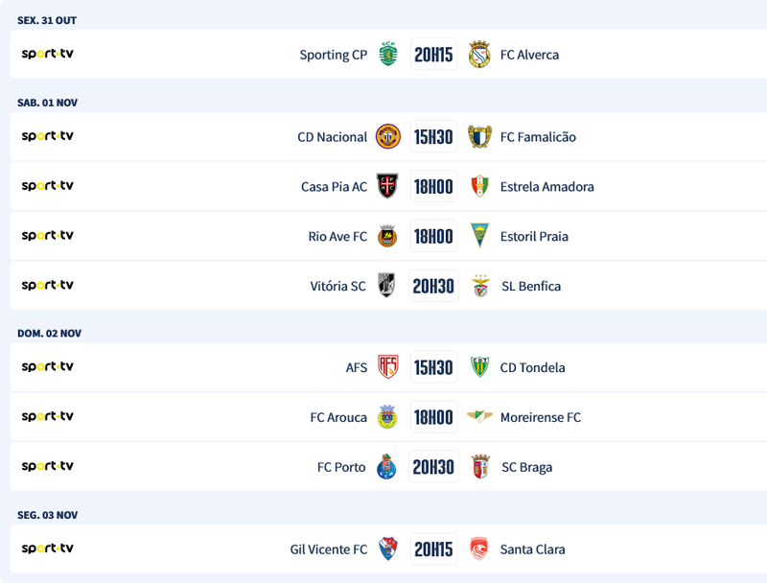This screenshot has height=583, width=767.
Task: Click the AFS team badge
Action: pos(387,367)
